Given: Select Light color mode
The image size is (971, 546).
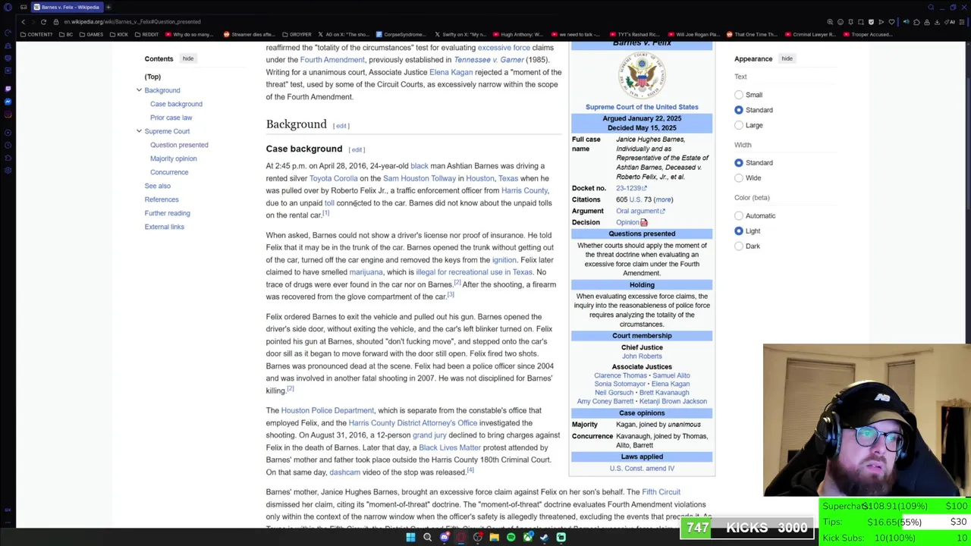Looking at the screenshot, I should pyautogui.click(x=739, y=231).
